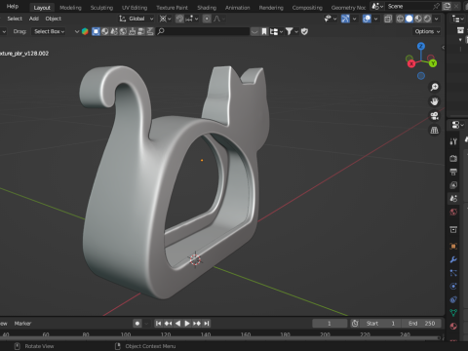
Task: Toggle viewport gizmos display
Action: click(345, 19)
